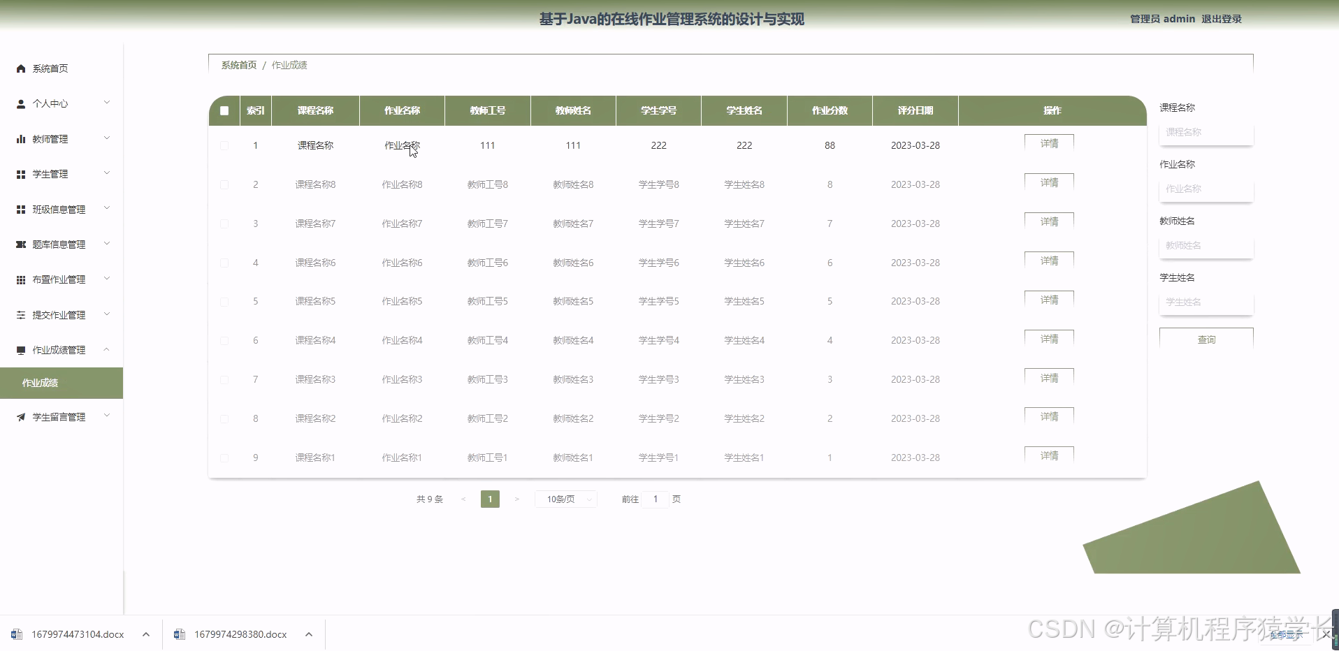Click 系统首页 in the breadcrumb
The image size is (1339, 651).
[x=239, y=65]
